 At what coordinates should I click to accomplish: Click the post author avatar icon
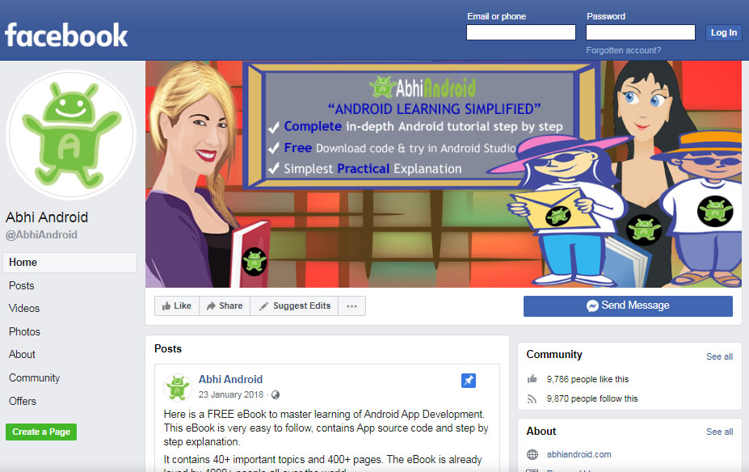[177, 387]
